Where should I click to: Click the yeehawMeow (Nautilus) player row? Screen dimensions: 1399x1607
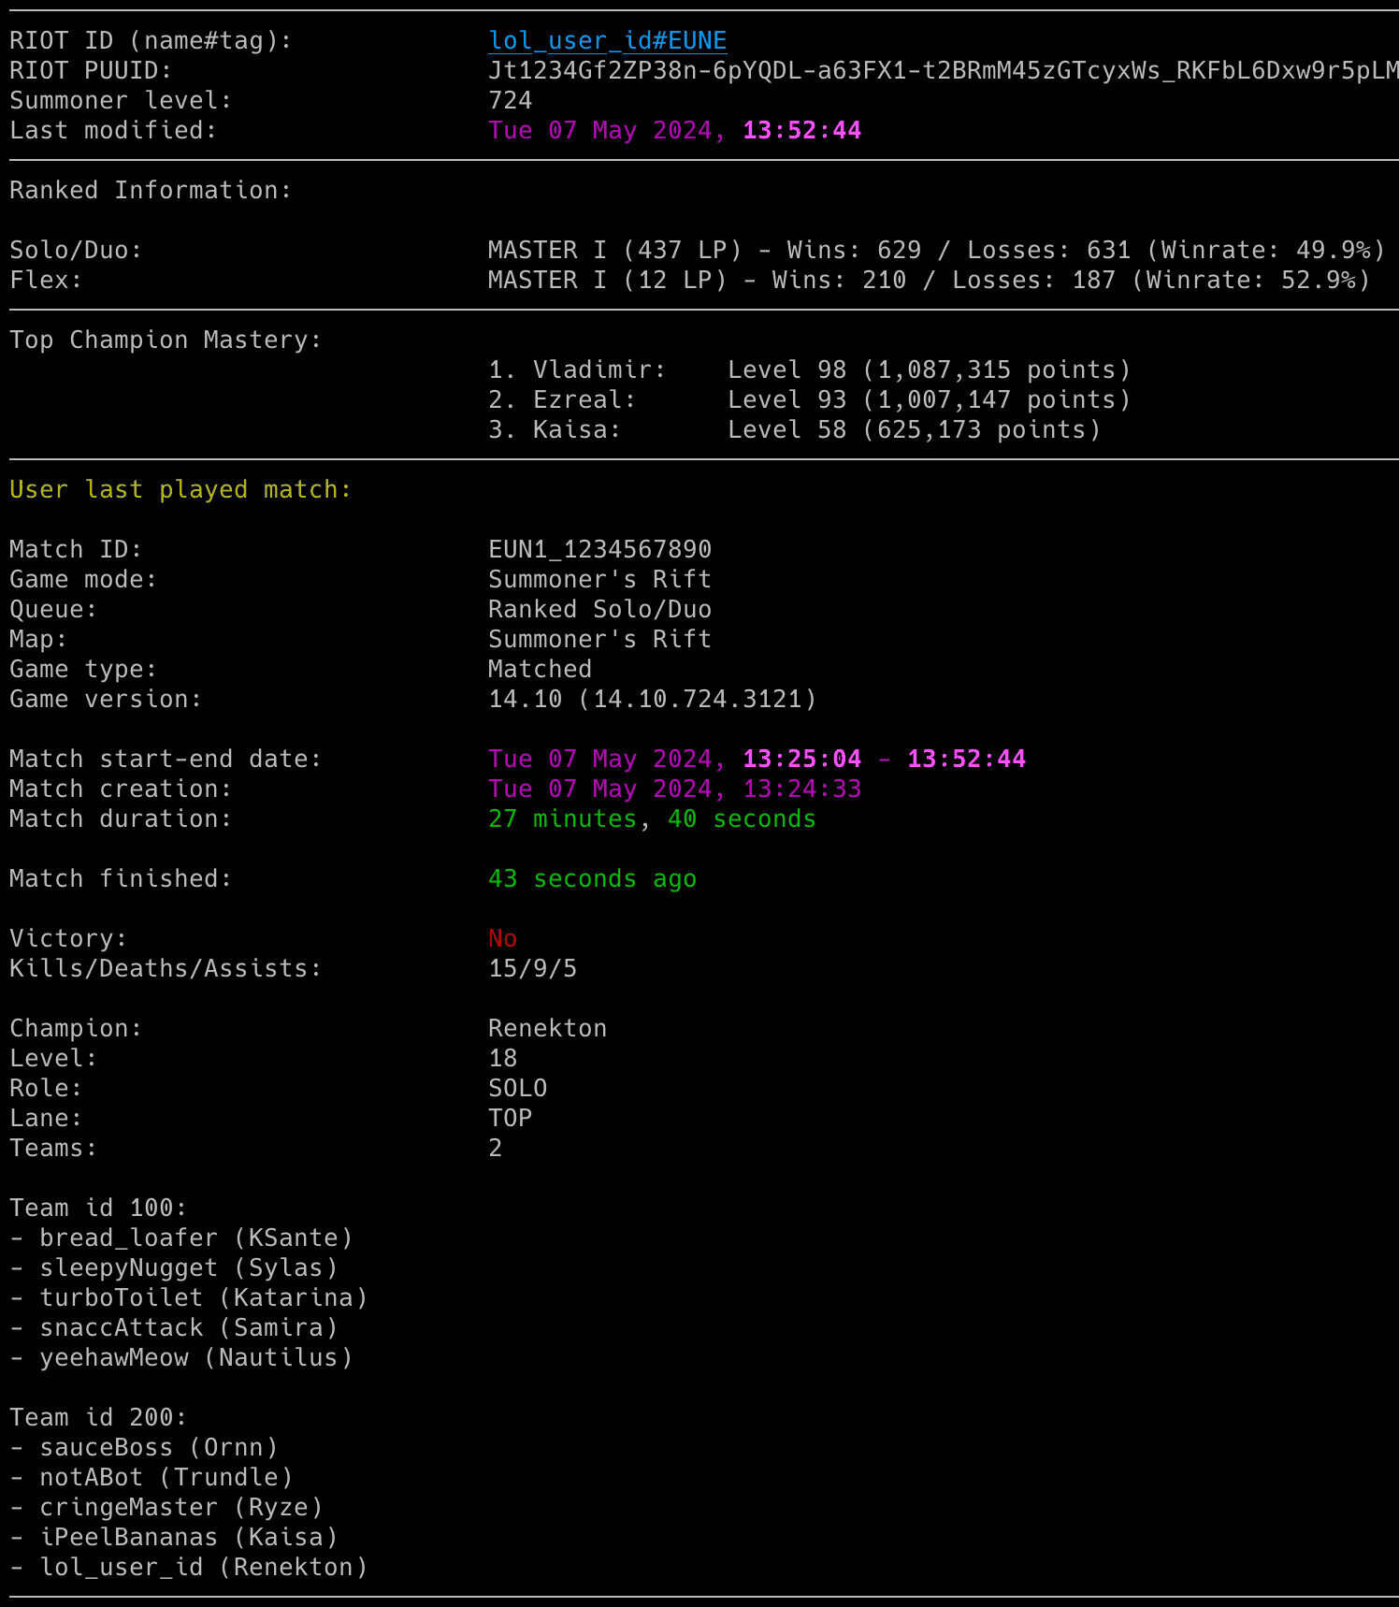click(x=180, y=1358)
